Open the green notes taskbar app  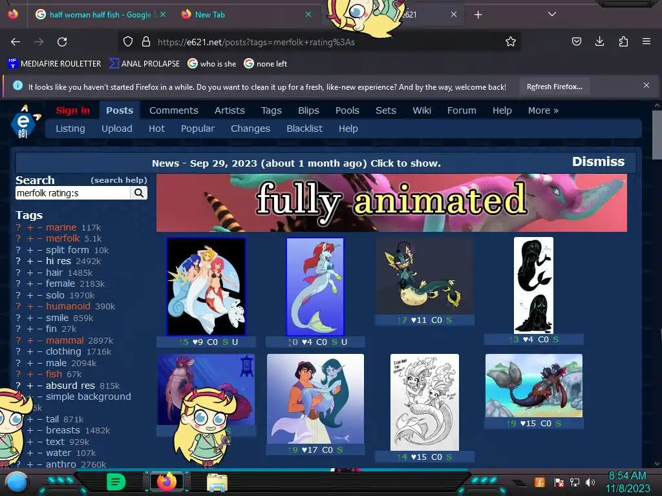(116, 482)
